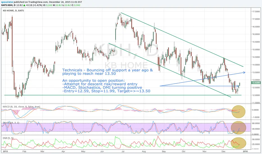
Task: Click the 15.5000 price axis label
Action: tap(256, 42)
